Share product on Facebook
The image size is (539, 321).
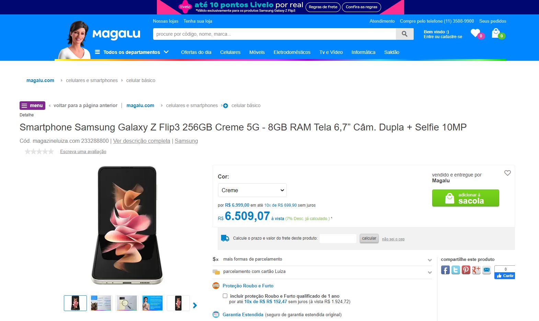[445, 270]
